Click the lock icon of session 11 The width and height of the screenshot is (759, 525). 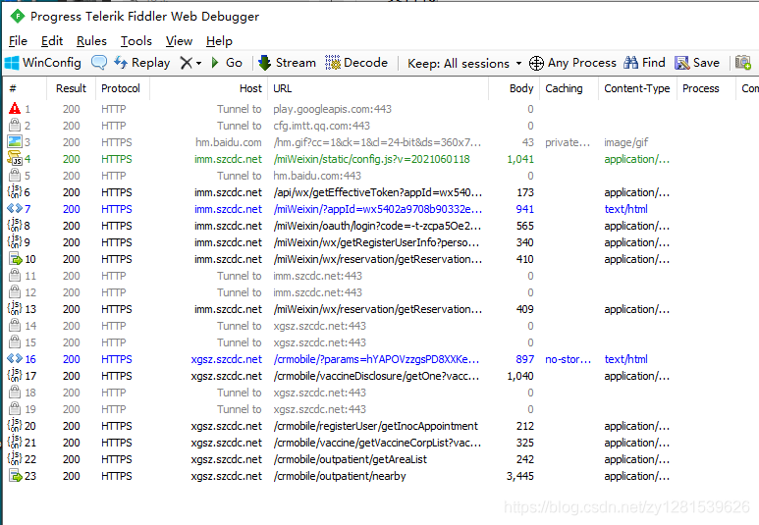[x=15, y=276]
